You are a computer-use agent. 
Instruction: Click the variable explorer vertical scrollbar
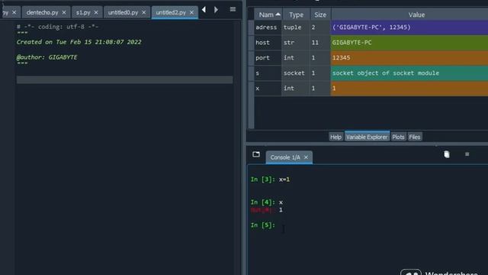251,75
